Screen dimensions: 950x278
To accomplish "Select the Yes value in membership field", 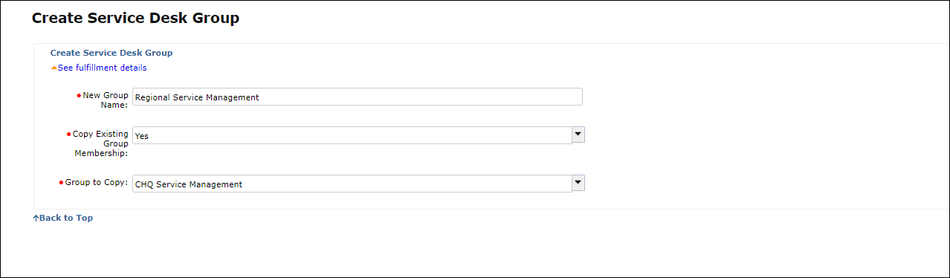I will (x=142, y=136).
